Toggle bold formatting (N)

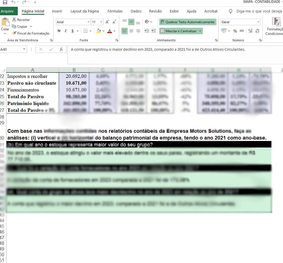tap(59, 31)
